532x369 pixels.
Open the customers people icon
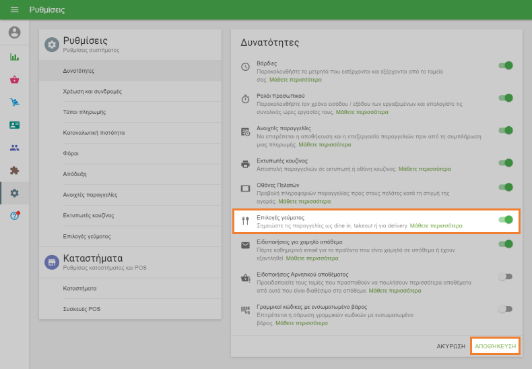click(14, 148)
